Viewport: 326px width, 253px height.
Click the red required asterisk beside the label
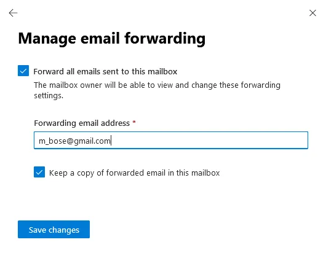(x=134, y=122)
